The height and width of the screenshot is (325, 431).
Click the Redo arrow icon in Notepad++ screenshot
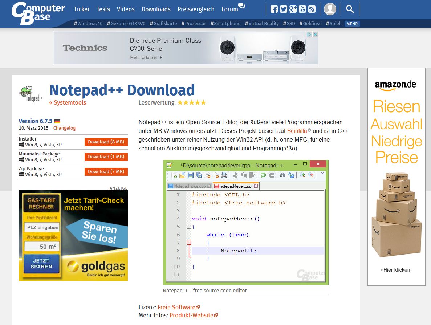pyautogui.click(x=272, y=175)
